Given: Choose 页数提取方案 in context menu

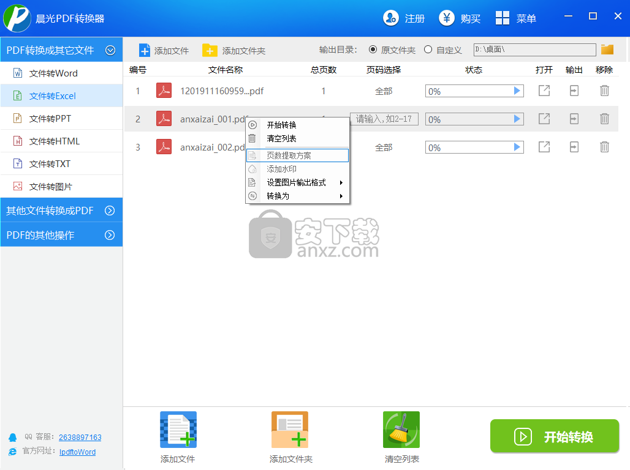Looking at the screenshot, I should point(297,155).
